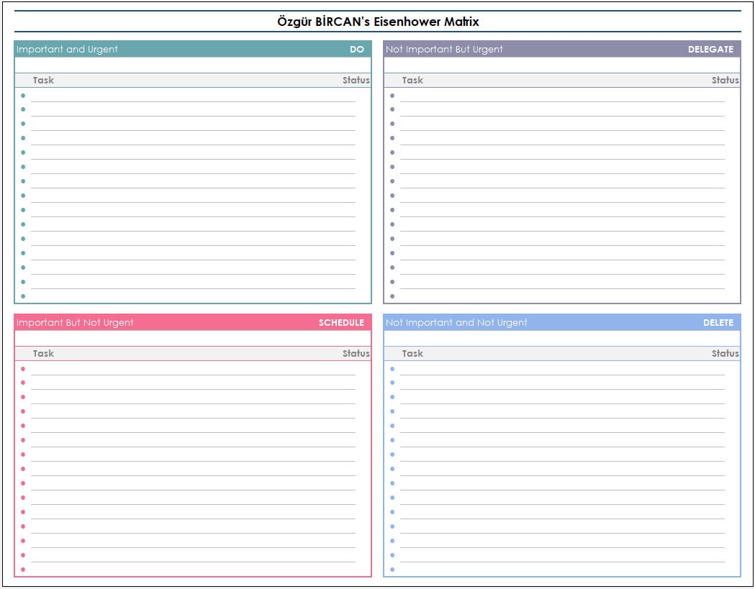755x589 pixels.
Task: Click the last teal bullet in the Important and Urgent list
Action: (x=22, y=295)
